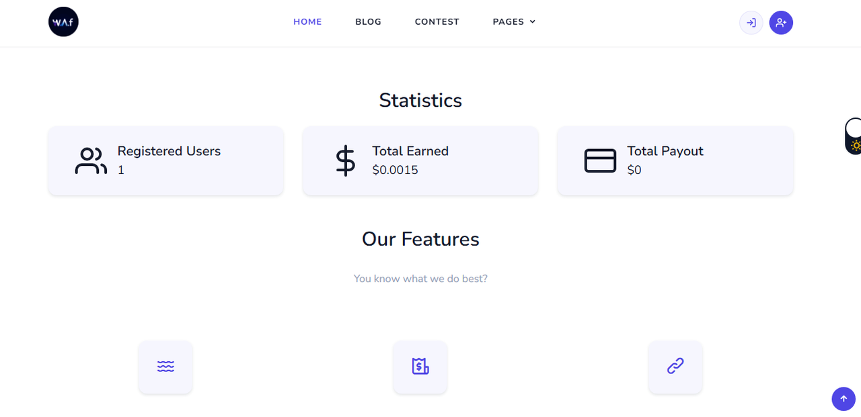This screenshot has height=417, width=861.
Task: Click the register user-plus icon
Action: 781,23
